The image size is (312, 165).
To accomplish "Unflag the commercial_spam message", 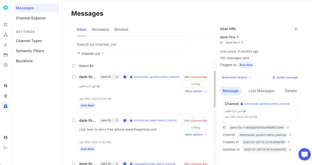I will click(x=195, y=127).
